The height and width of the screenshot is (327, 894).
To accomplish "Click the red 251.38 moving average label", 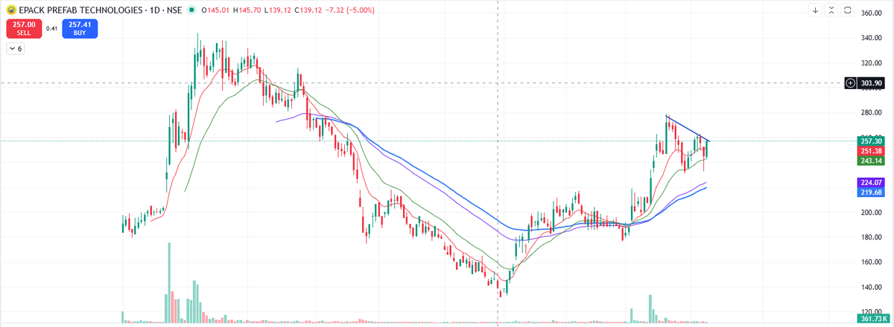I will click(872, 151).
